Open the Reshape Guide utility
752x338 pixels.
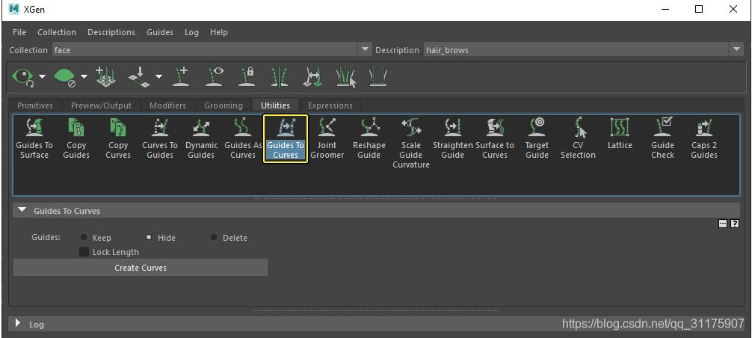369,138
